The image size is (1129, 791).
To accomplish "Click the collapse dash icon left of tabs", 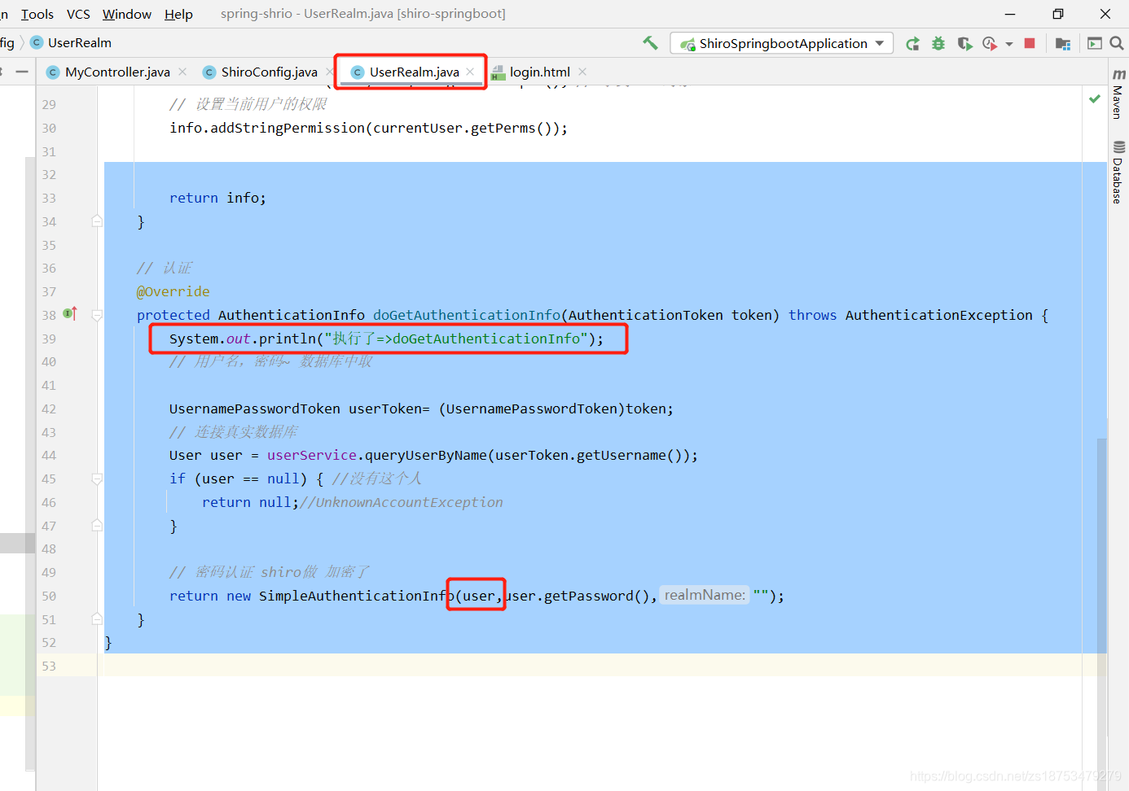I will (x=22, y=72).
